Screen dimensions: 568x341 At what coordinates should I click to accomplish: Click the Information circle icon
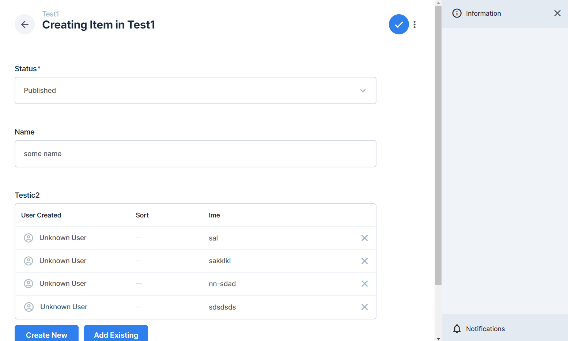pos(457,13)
